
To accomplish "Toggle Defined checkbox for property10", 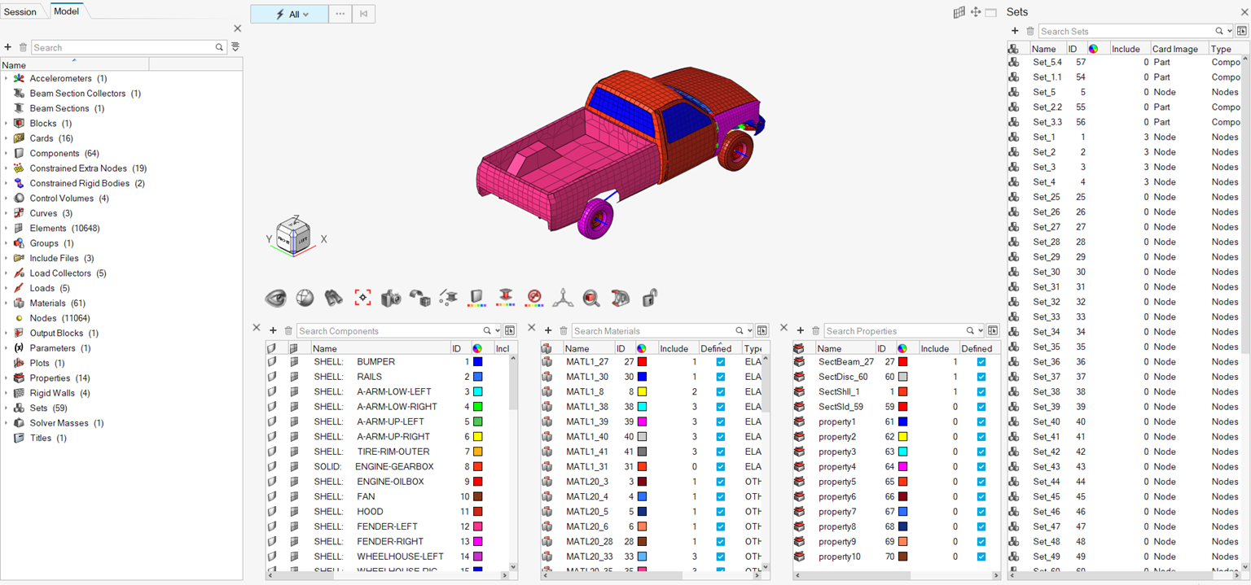I will coord(981,557).
